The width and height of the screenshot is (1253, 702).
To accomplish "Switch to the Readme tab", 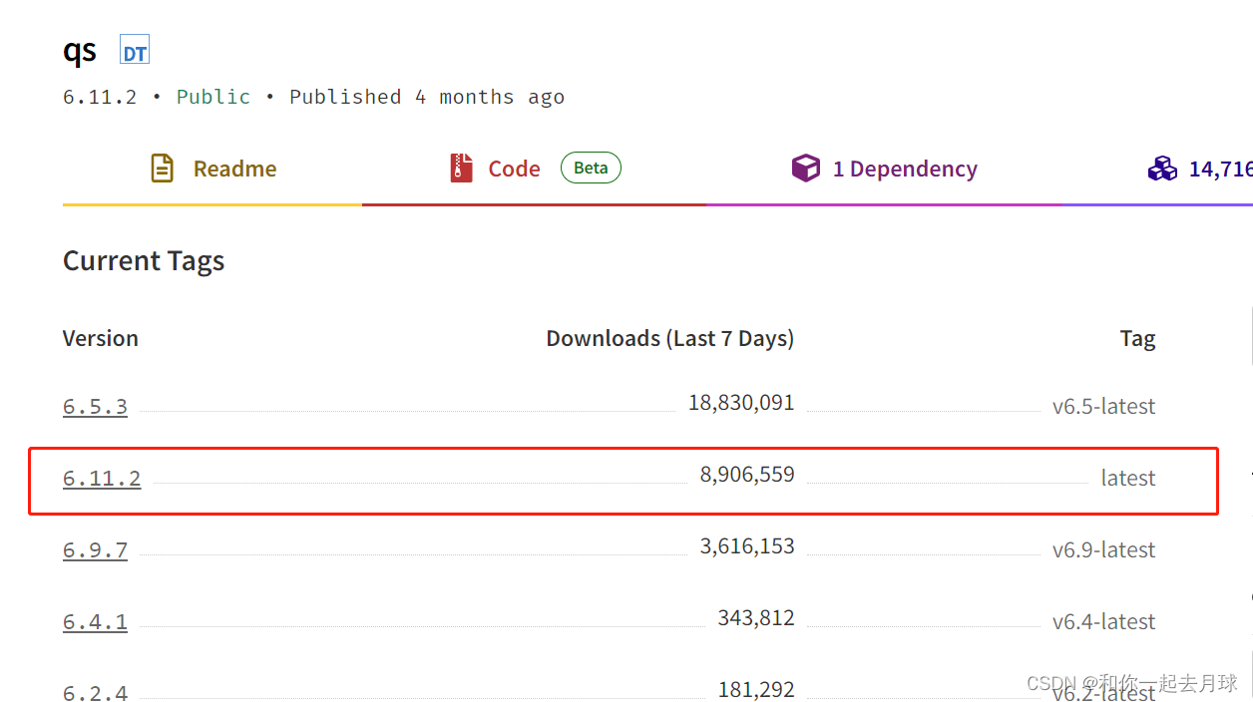I will pyautogui.click(x=234, y=168).
